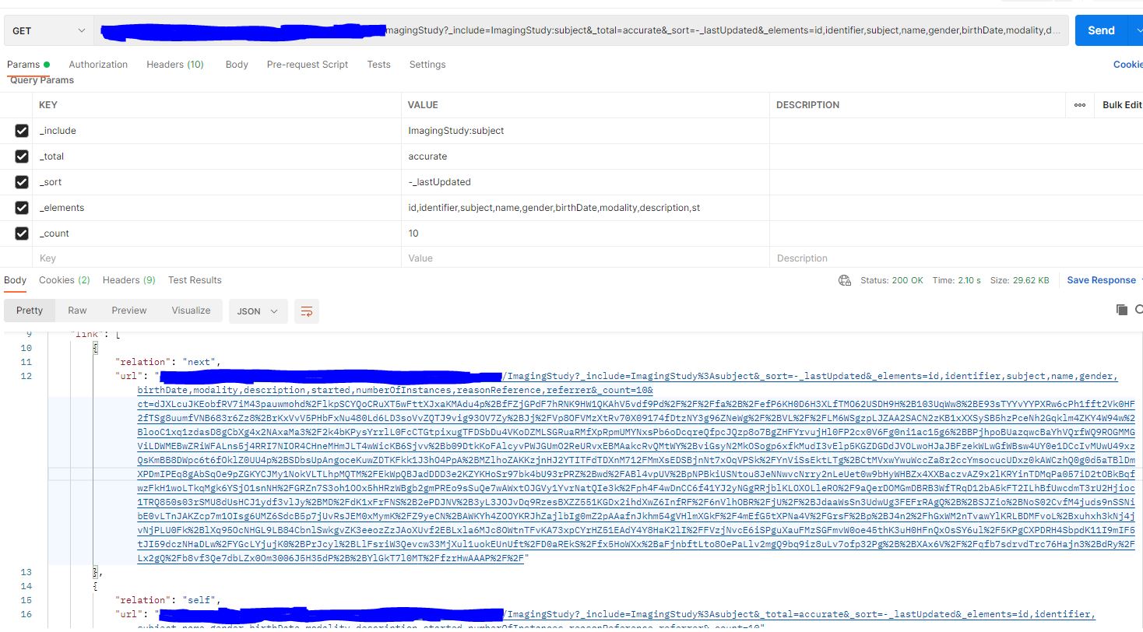The image size is (1143, 632).
Task: Click line number 12 in the response gutter
Action: pyautogui.click(x=26, y=375)
